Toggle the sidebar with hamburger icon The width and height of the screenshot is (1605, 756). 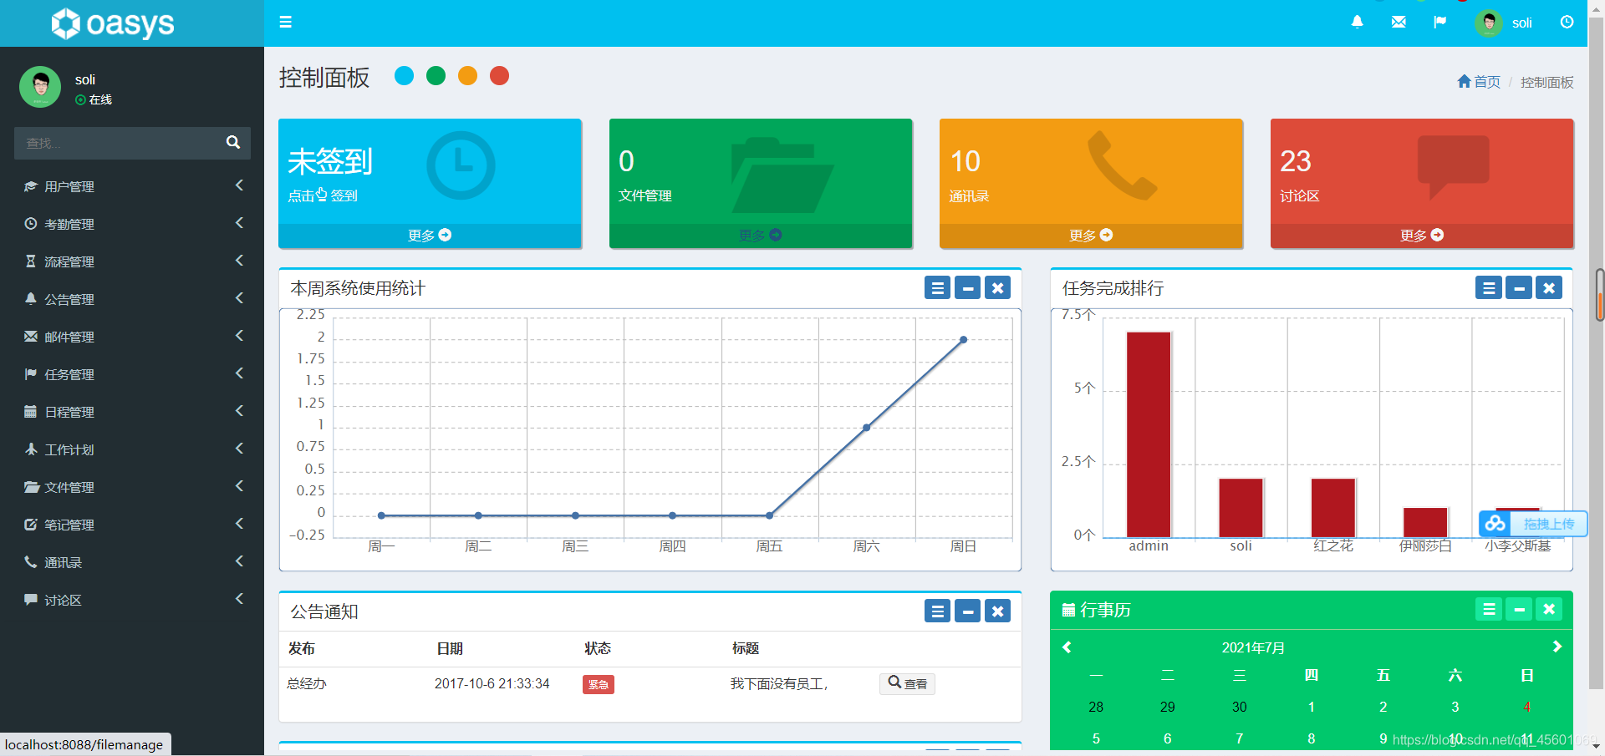tap(285, 23)
